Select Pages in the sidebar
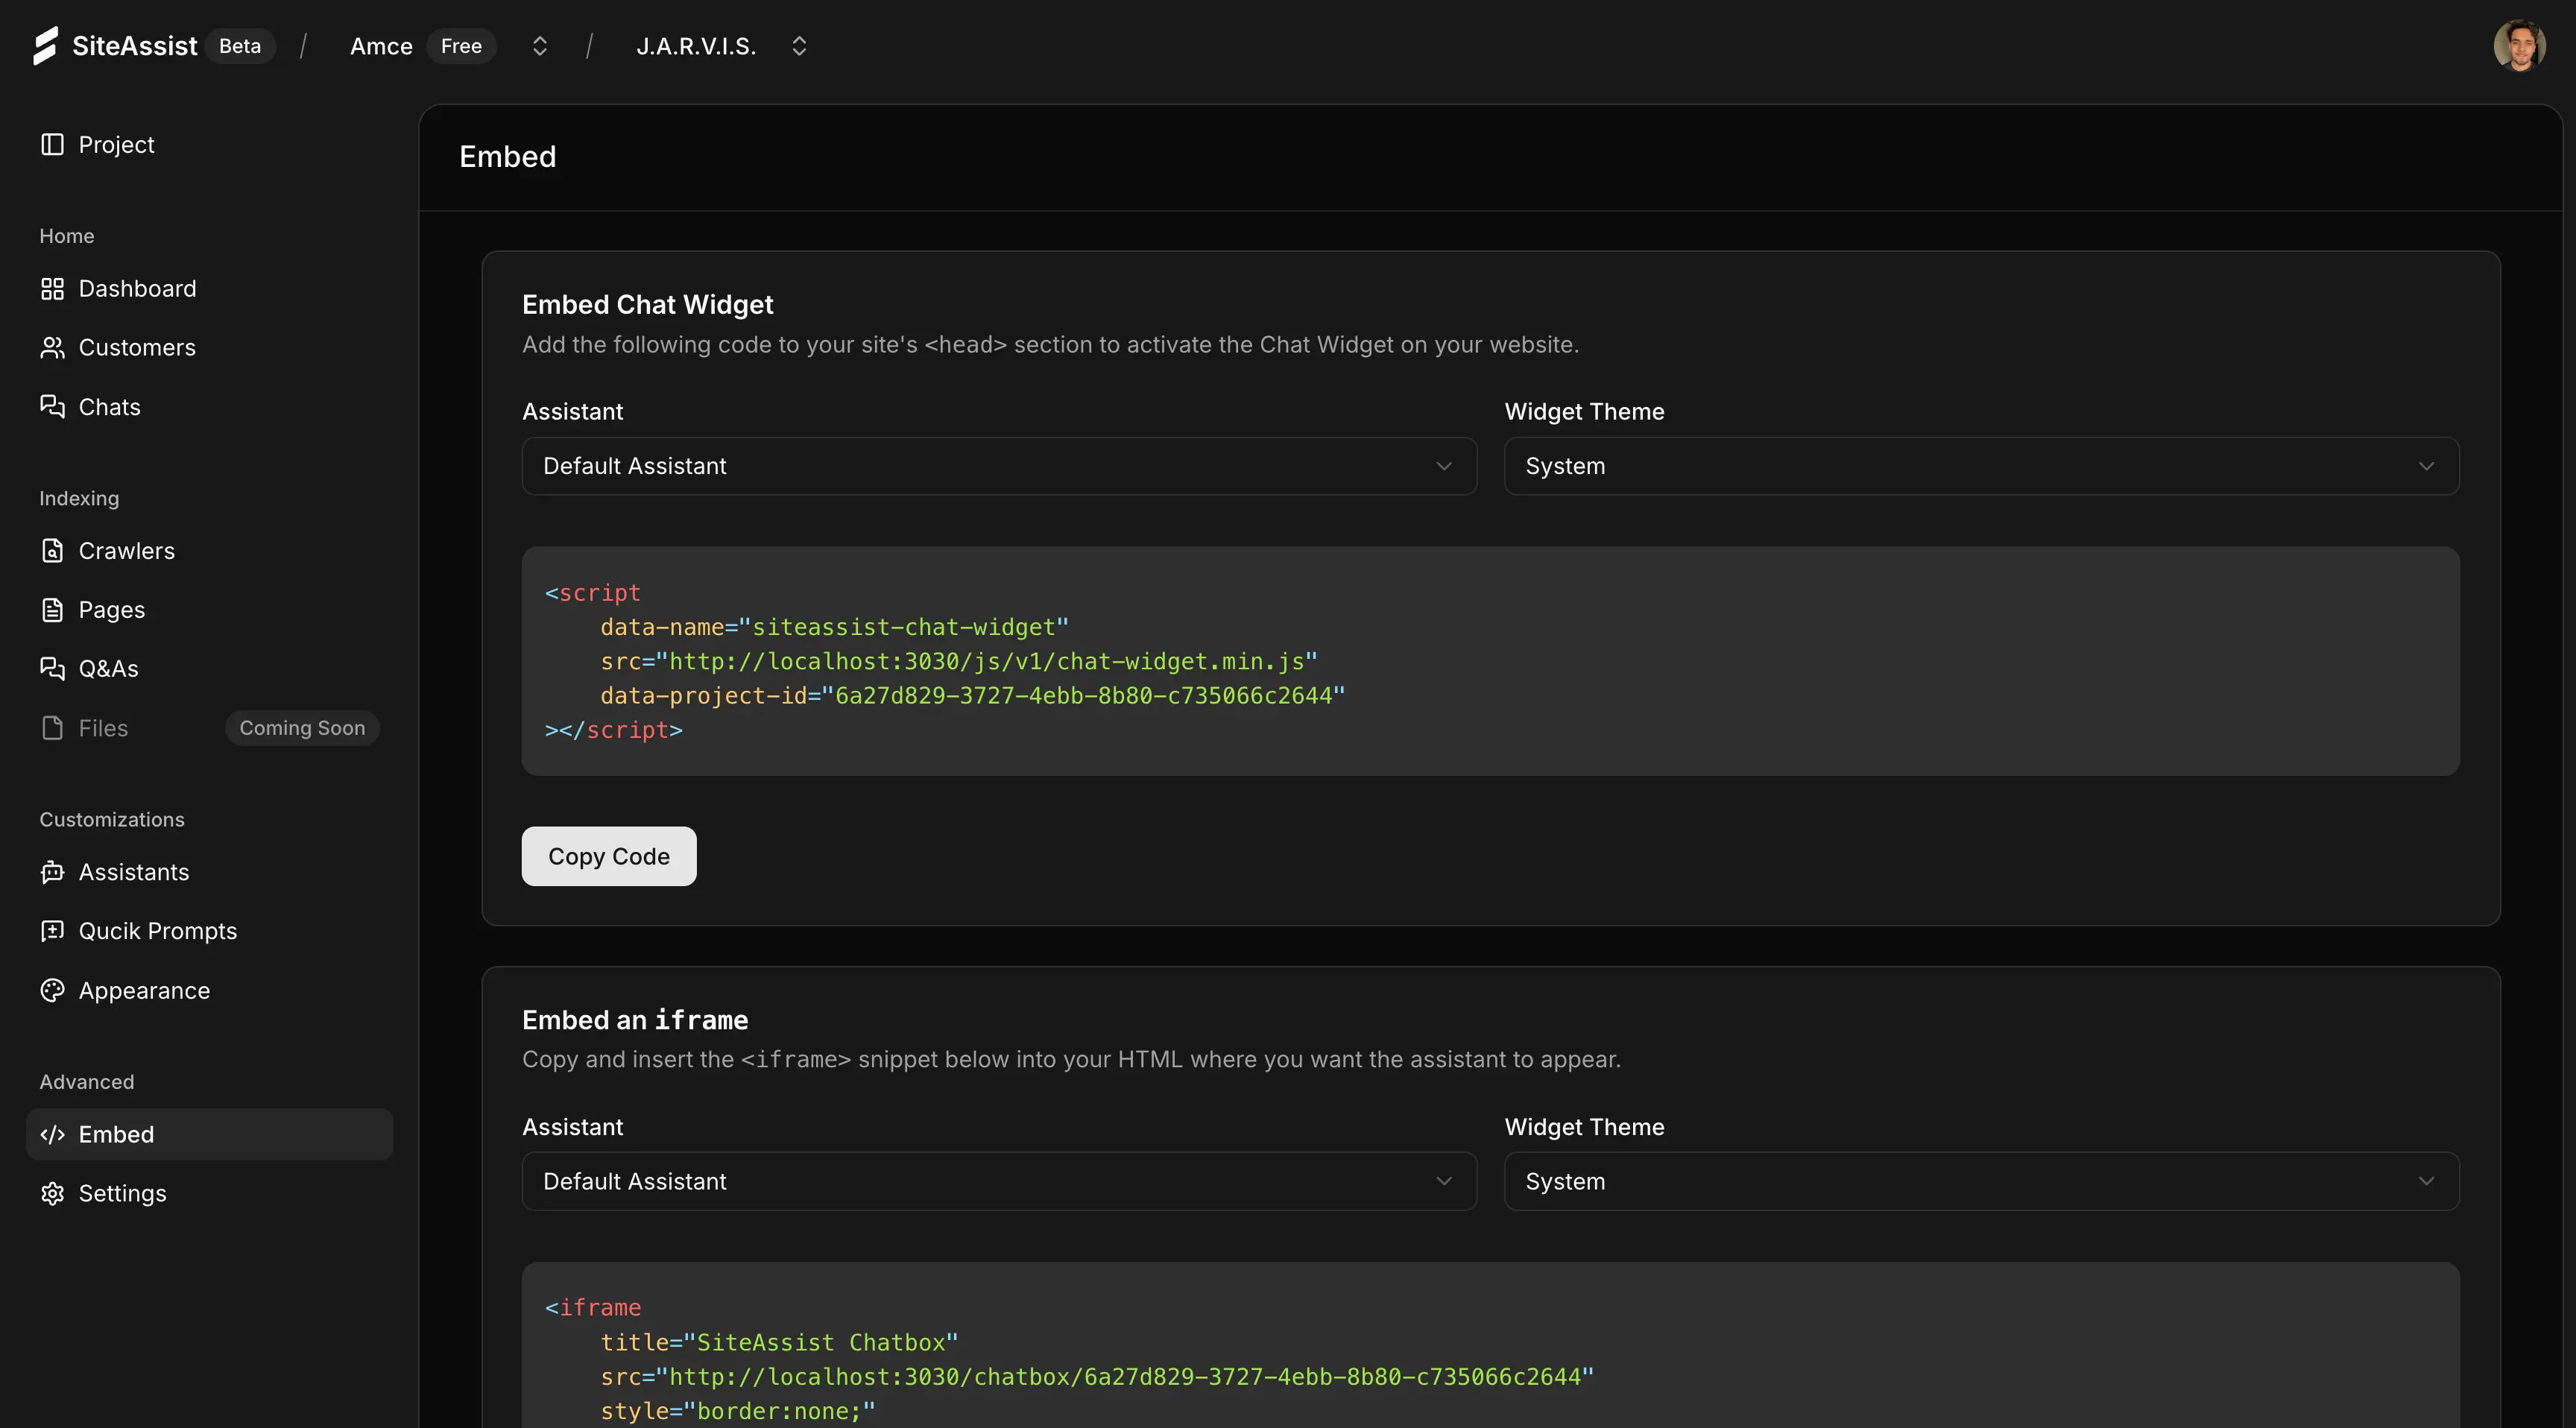The width and height of the screenshot is (2576, 1428). [209, 610]
